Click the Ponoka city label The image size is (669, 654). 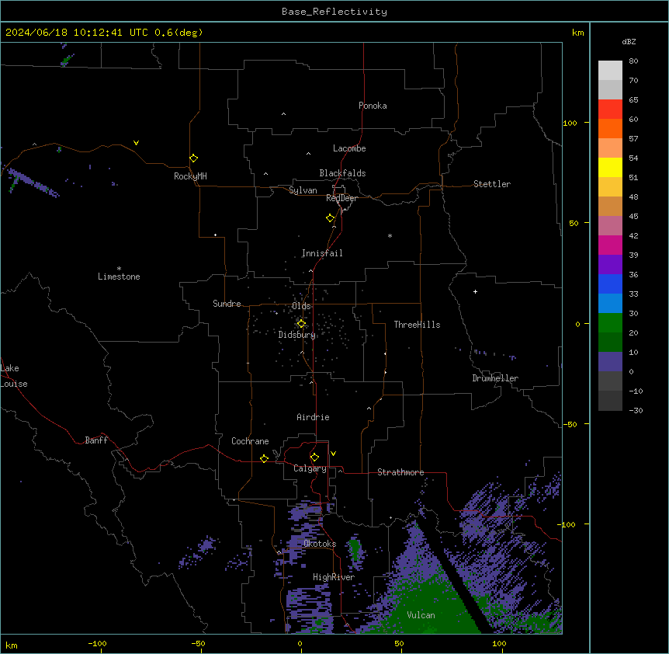coord(373,106)
